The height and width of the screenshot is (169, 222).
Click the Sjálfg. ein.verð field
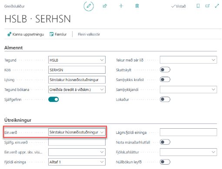77,142
